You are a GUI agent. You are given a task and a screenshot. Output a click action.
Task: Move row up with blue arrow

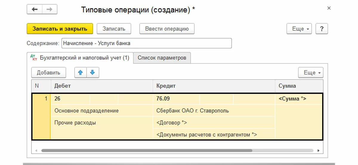tap(81, 72)
